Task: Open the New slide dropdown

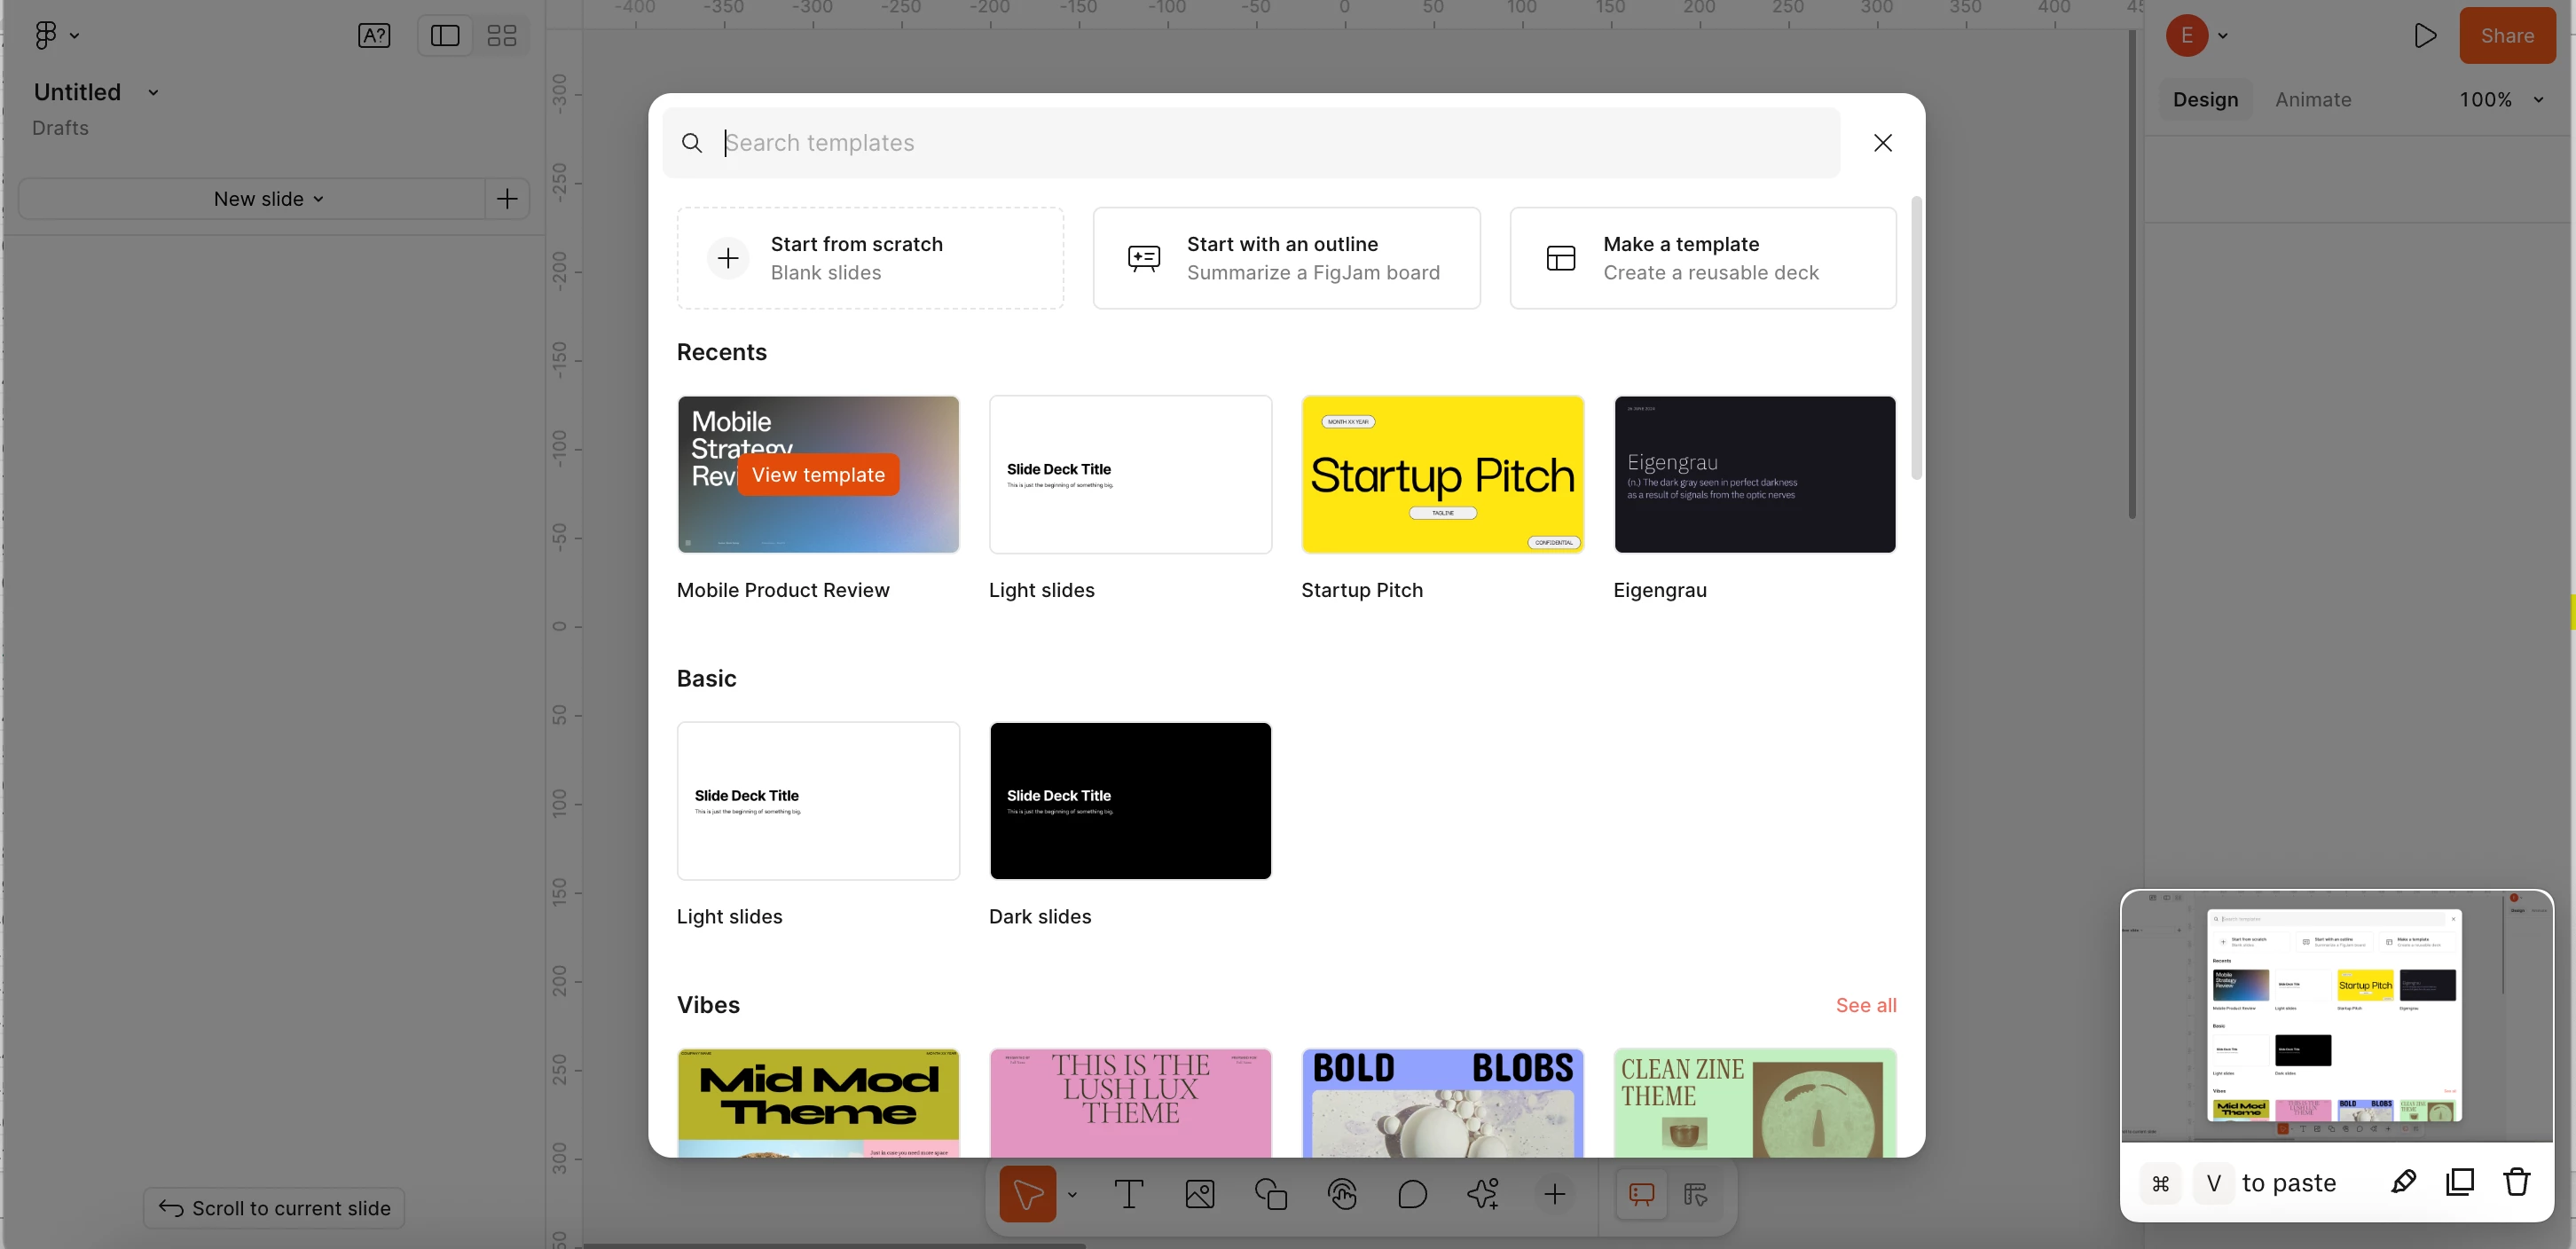Action: tap(268, 199)
